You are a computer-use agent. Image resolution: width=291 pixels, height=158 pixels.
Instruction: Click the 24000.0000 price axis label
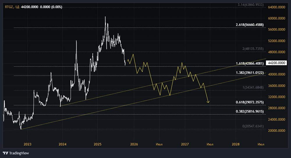tap(276, 119)
